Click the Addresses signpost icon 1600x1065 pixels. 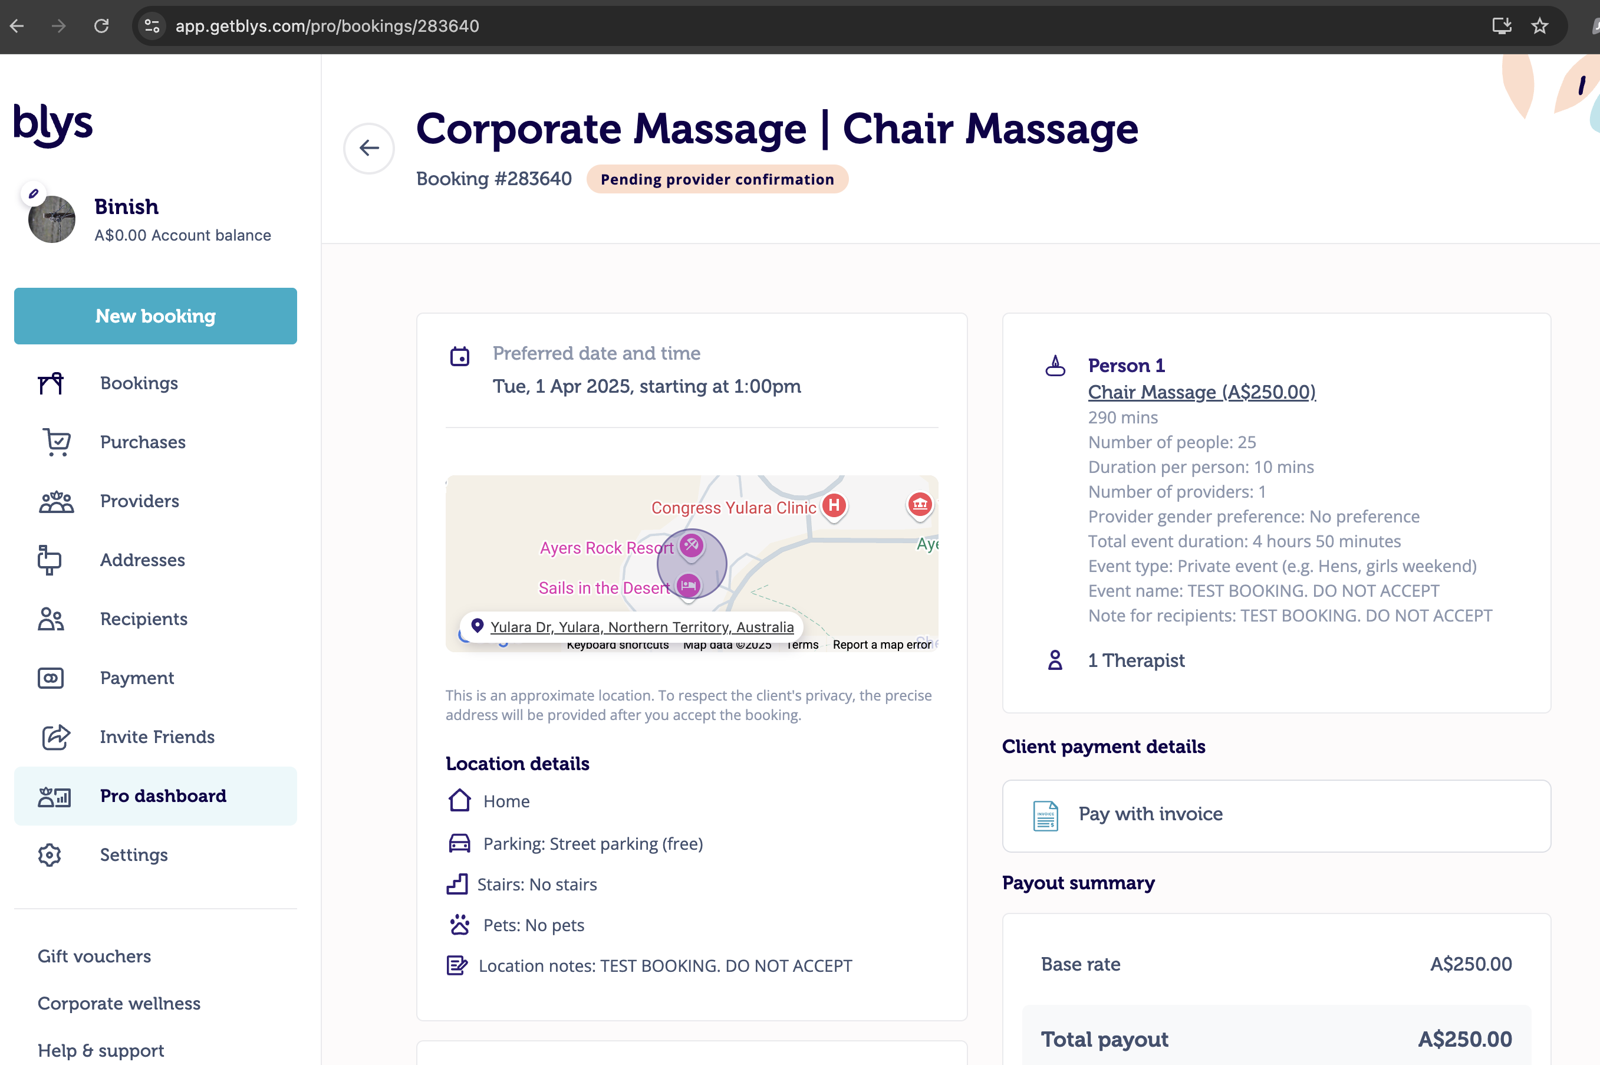point(50,560)
